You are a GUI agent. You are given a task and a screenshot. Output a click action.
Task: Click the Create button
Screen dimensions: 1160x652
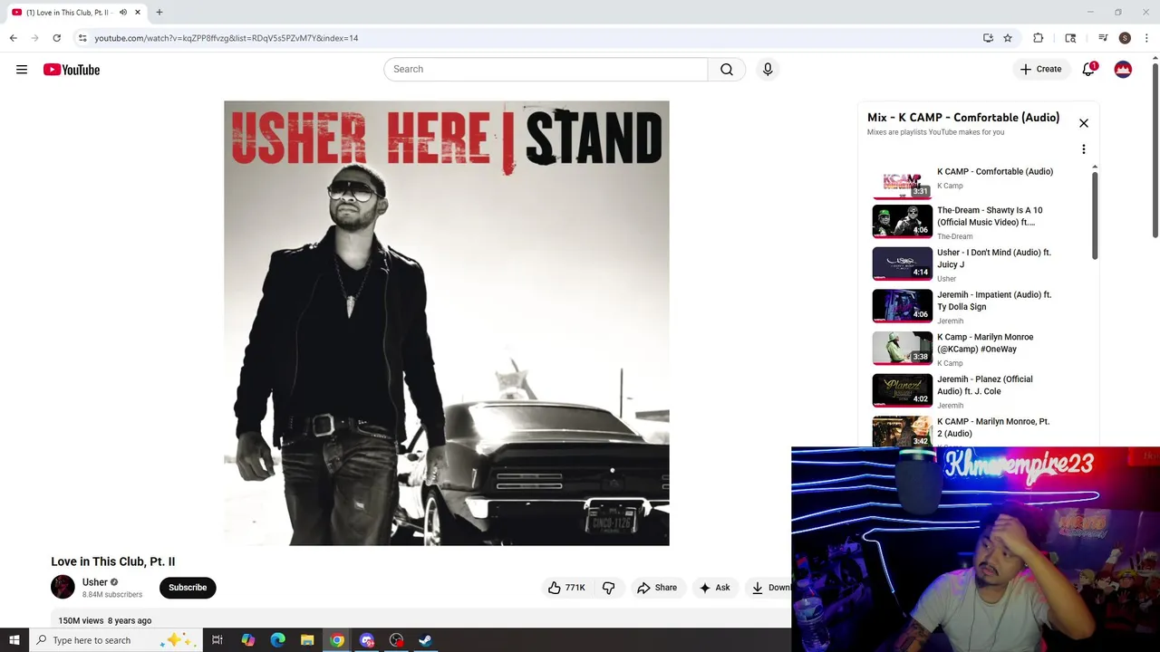pos(1040,69)
